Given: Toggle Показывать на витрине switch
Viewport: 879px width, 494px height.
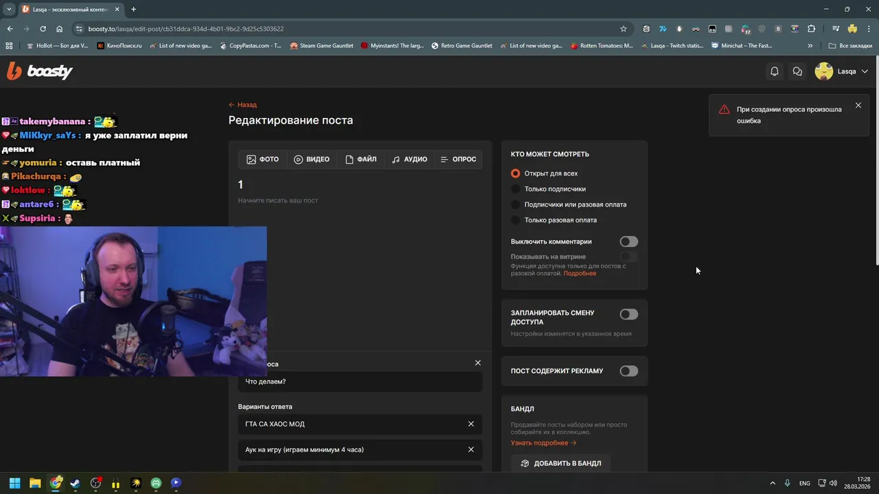Looking at the screenshot, I should coord(628,257).
